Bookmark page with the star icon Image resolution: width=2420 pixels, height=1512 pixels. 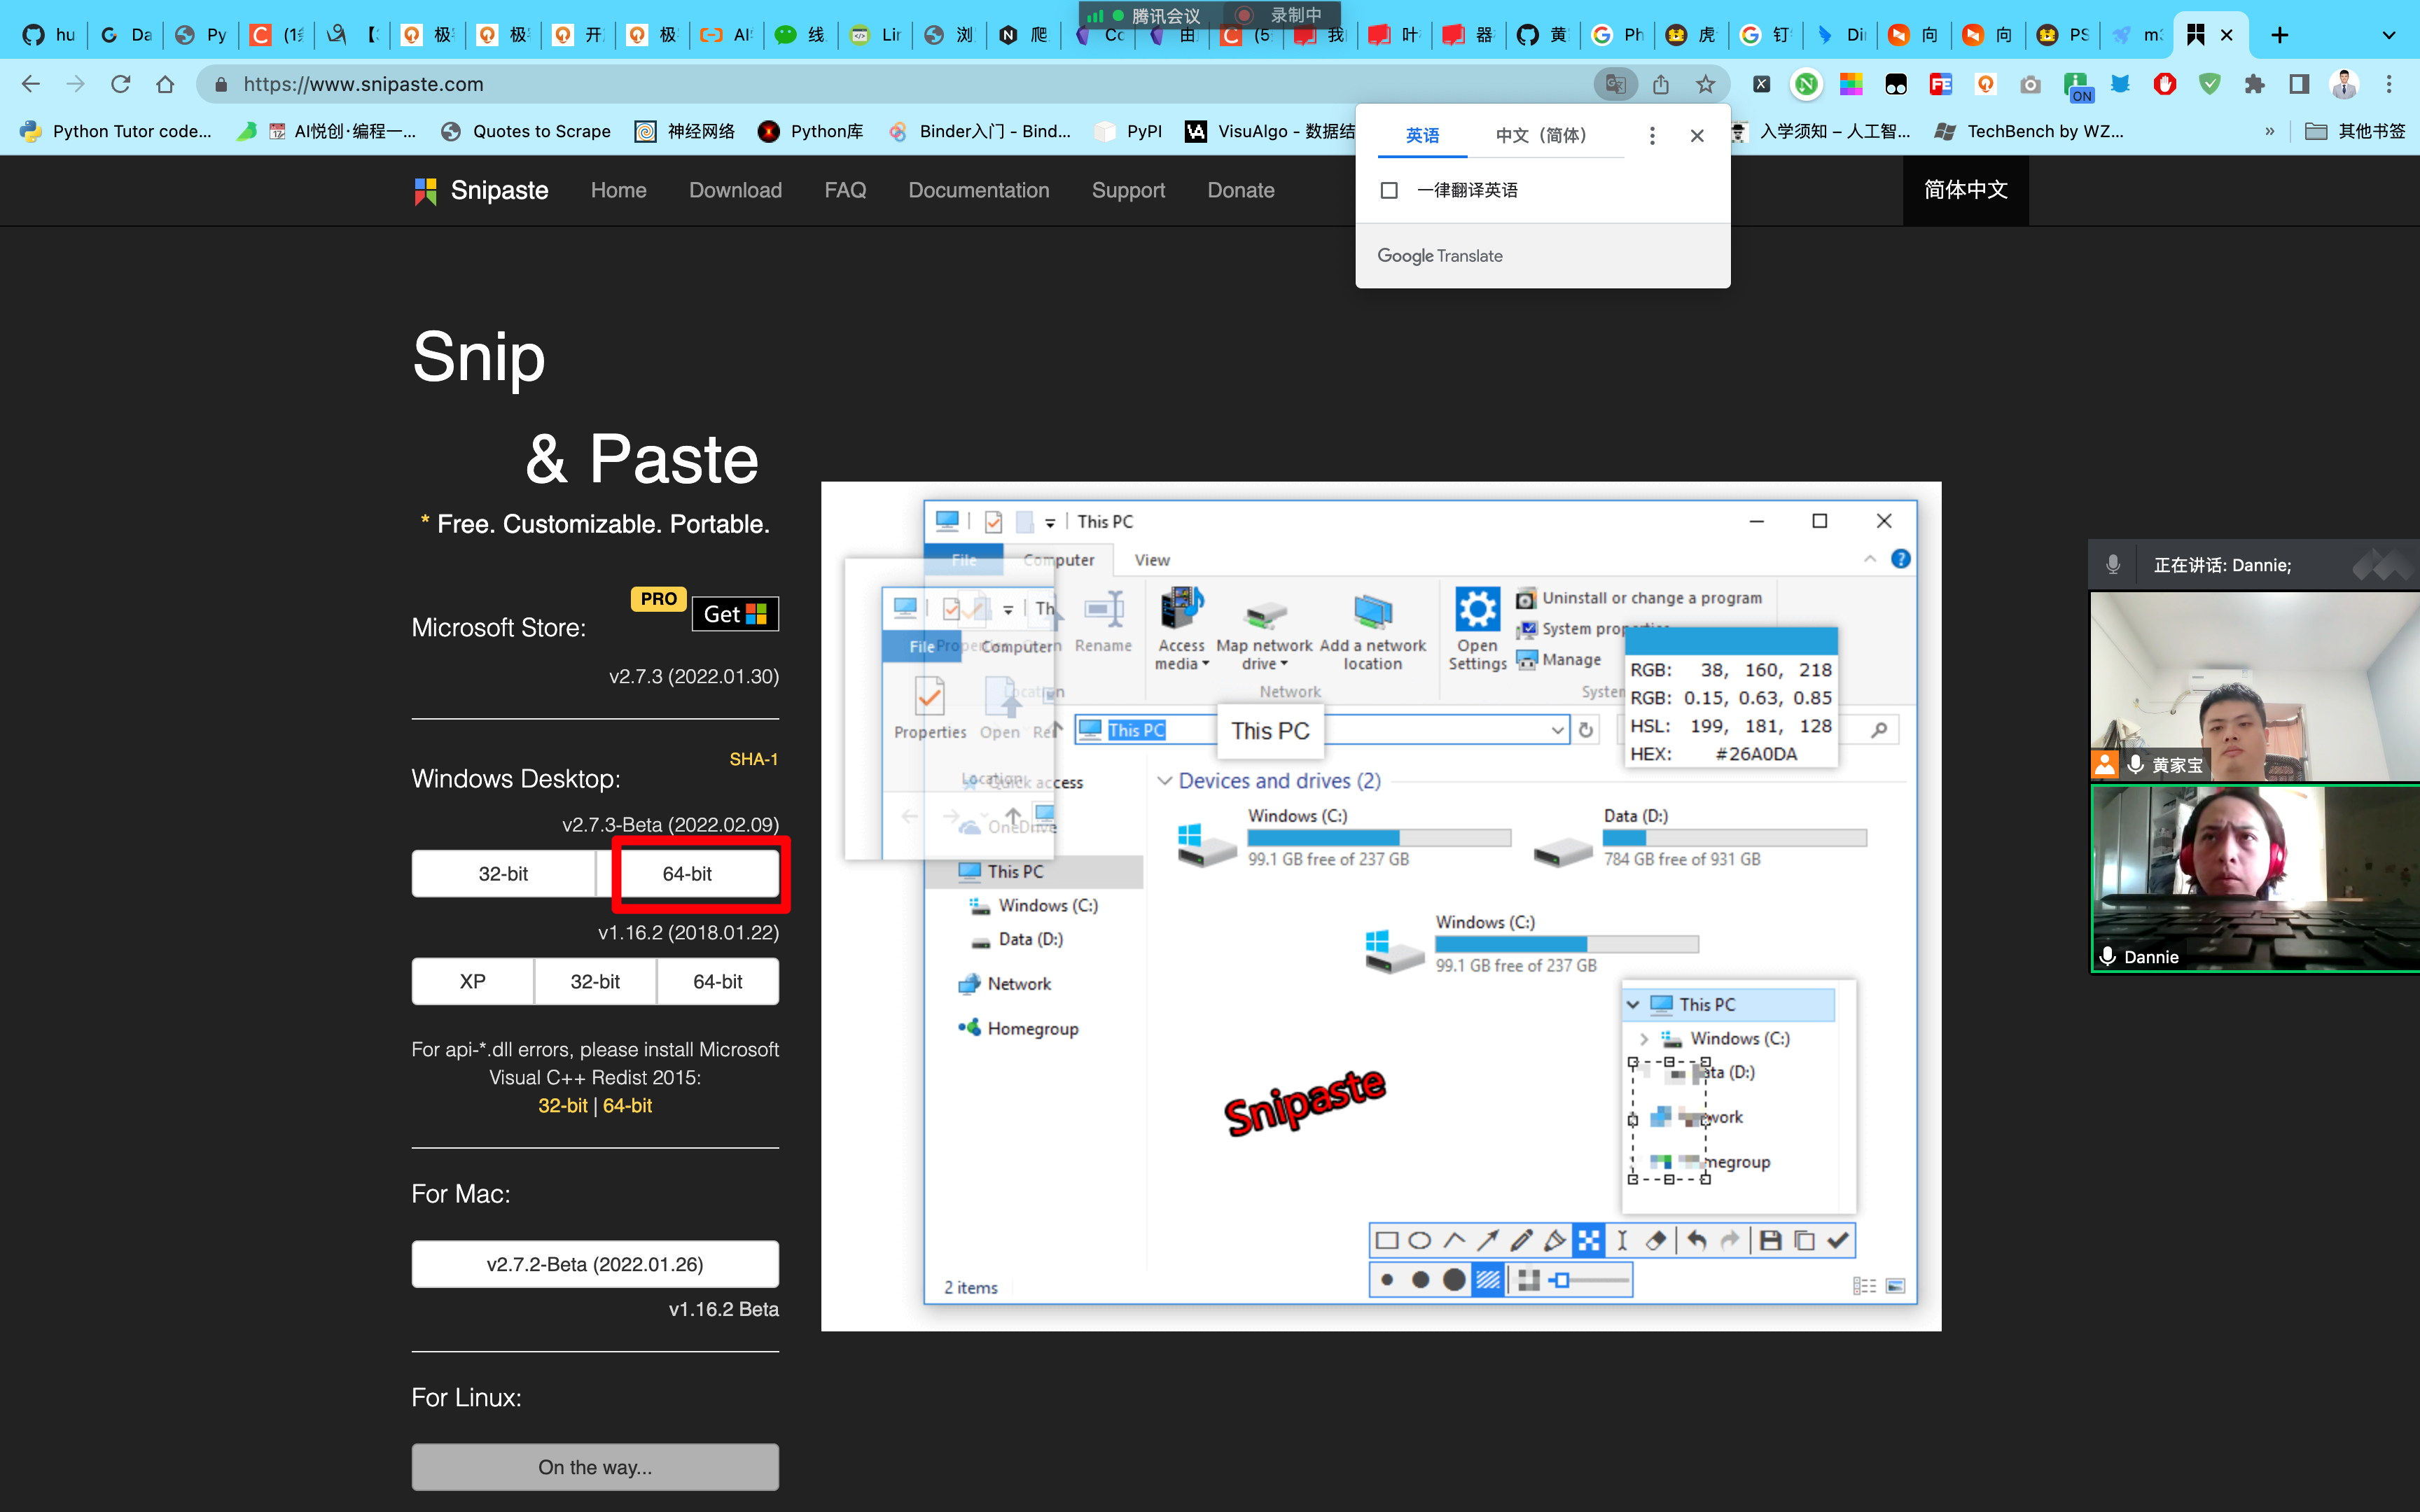(x=1706, y=84)
